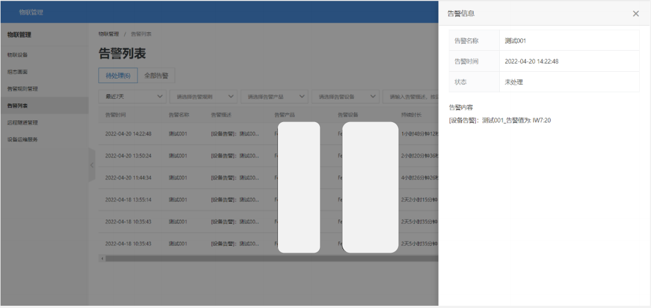Viewport: 651px width, 308px height.
Task: Click 物联管理 breadcrumb link
Action: tap(109, 34)
